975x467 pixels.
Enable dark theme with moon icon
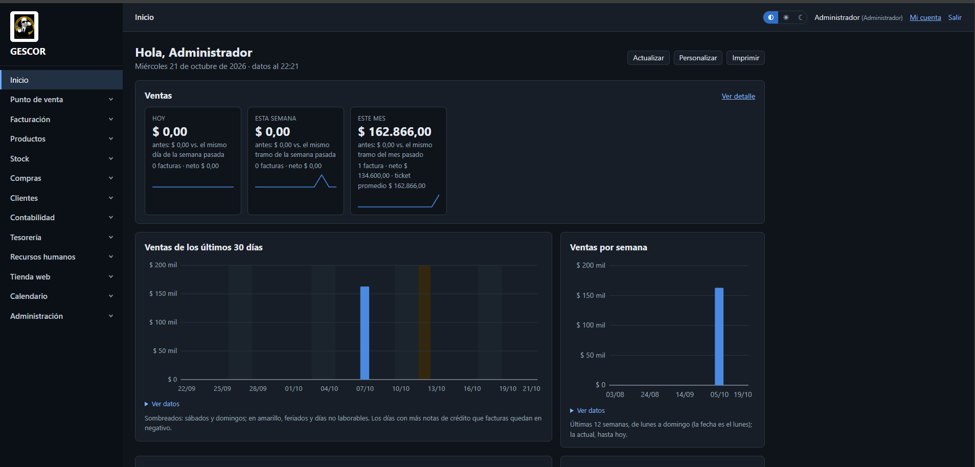800,17
